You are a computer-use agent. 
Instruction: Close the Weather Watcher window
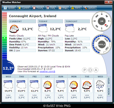(109, 2)
